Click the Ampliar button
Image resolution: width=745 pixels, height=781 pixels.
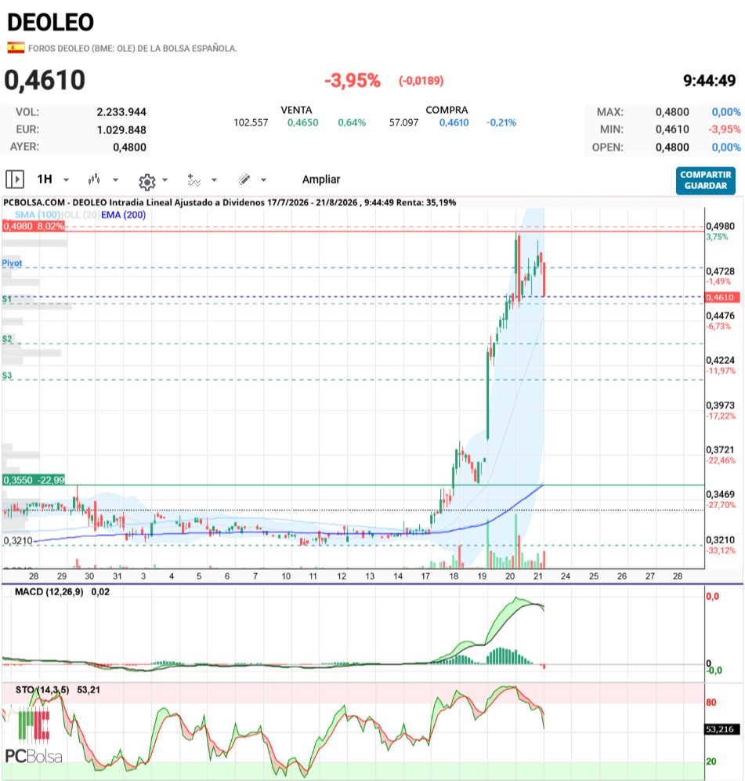tap(321, 180)
